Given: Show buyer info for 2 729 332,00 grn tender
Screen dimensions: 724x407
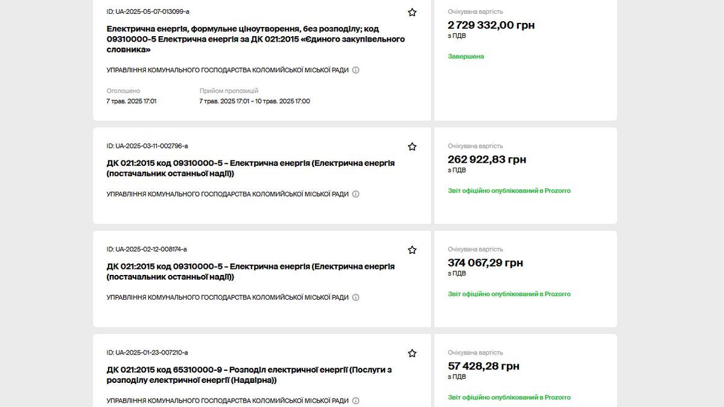Looking at the screenshot, I should 356,70.
